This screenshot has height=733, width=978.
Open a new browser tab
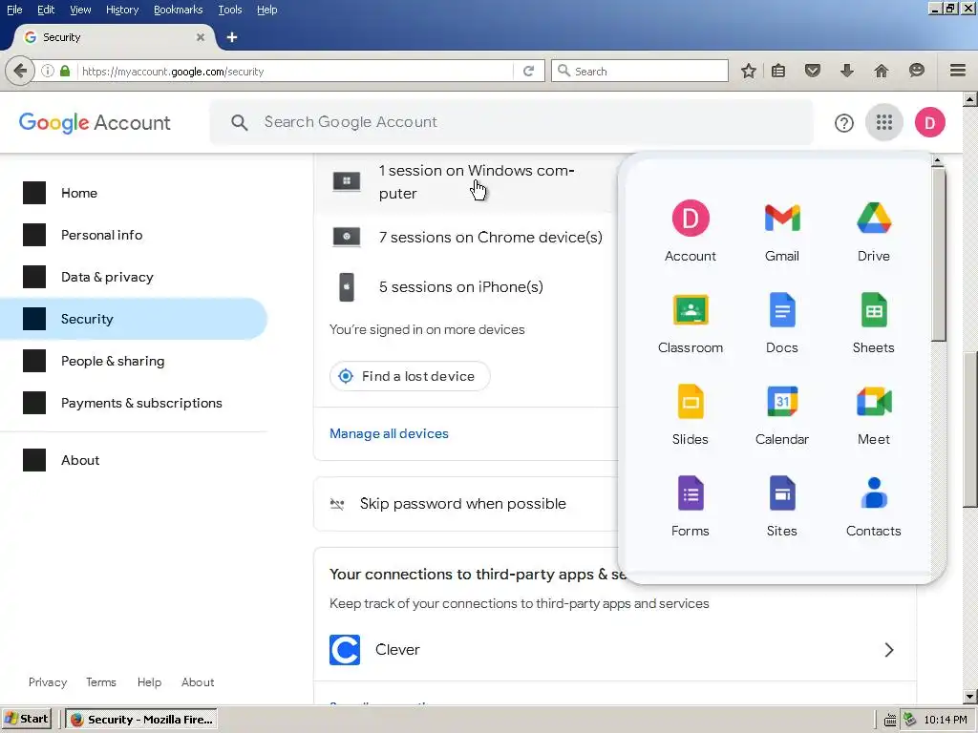tap(231, 37)
